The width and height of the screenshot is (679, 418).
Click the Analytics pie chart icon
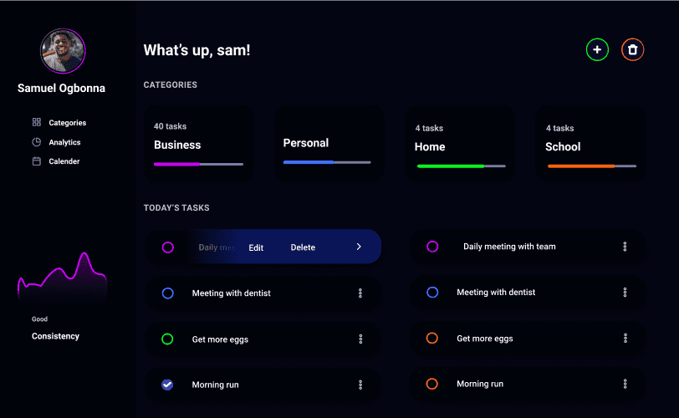pyautogui.click(x=37, y=142)
